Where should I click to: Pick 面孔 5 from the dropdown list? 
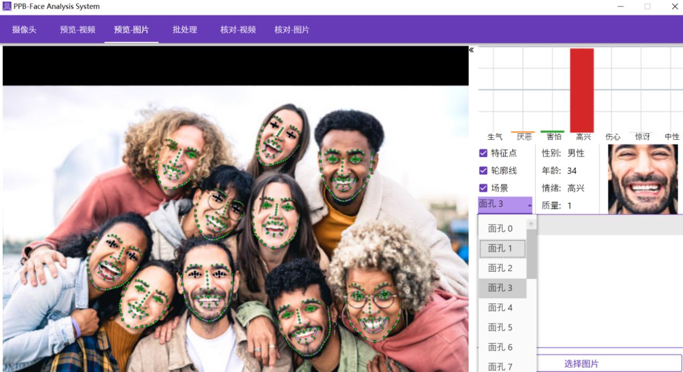(x=501, y=327)
